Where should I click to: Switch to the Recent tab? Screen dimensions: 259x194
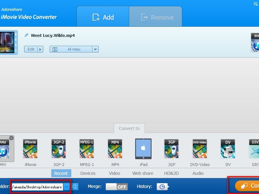pos(61,173)
